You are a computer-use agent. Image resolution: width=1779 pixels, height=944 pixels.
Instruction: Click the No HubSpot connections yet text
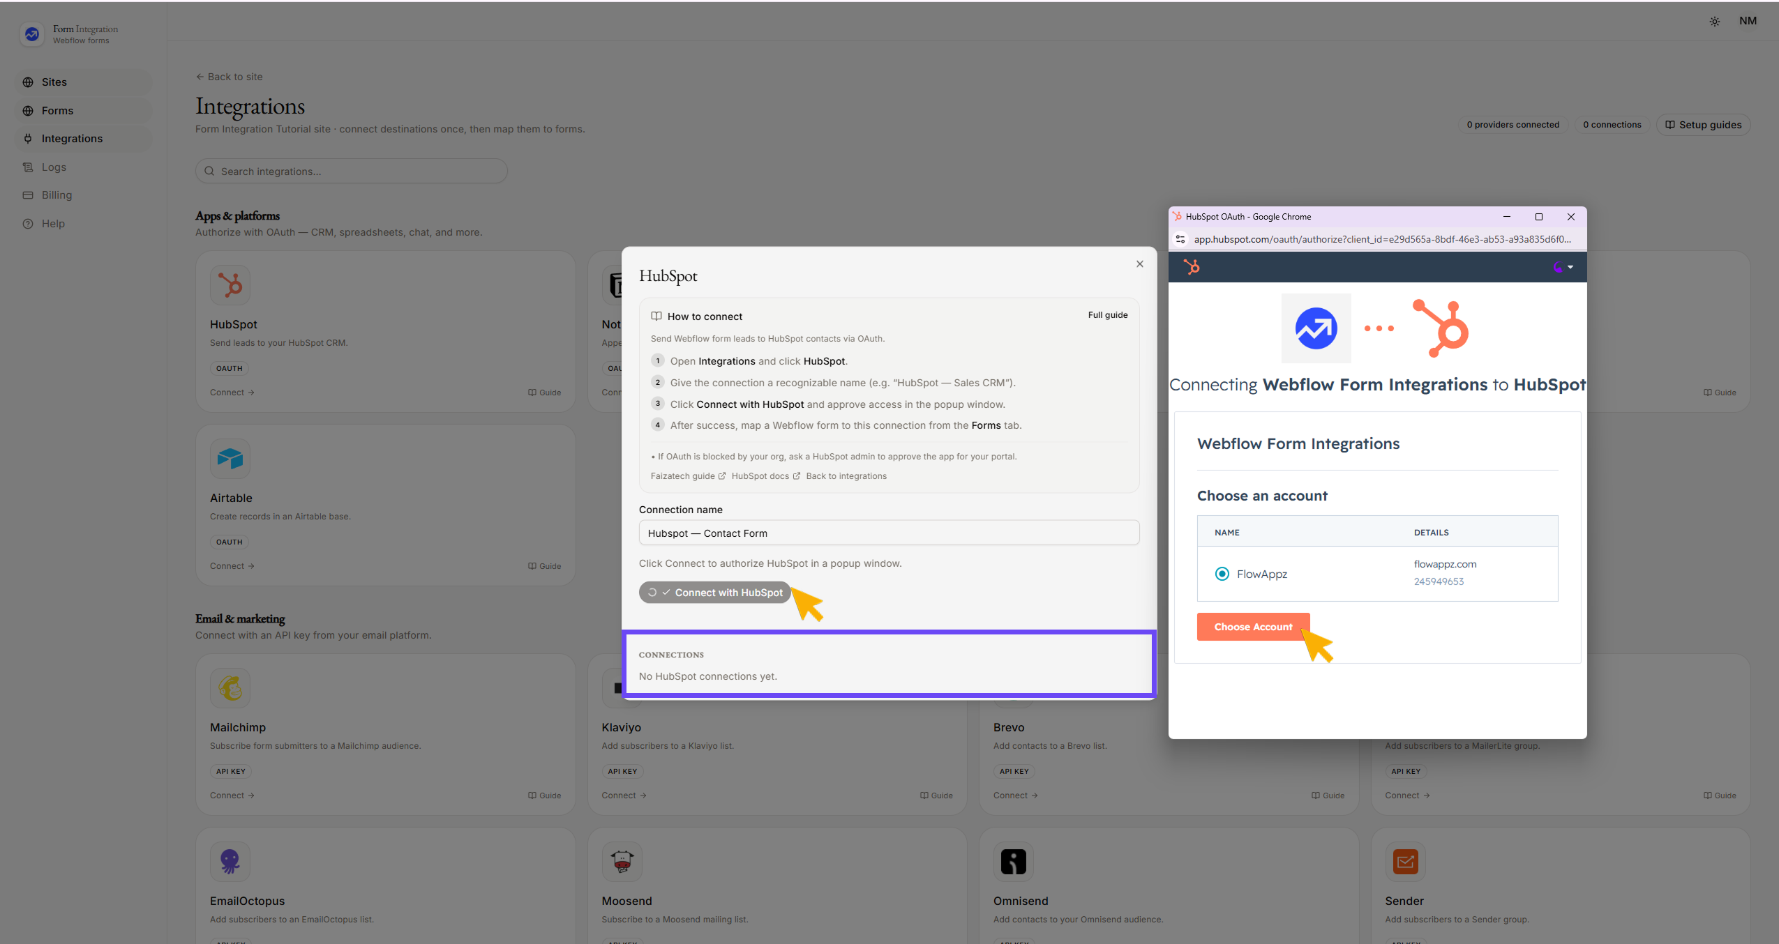click(707, 676)
